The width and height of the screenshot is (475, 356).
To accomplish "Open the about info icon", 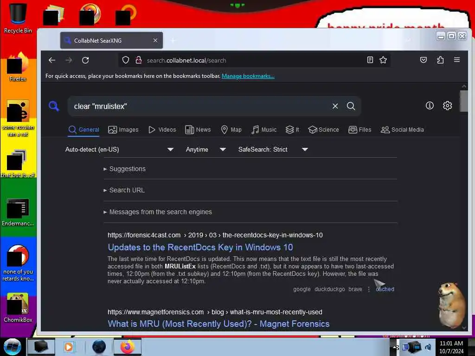I will (x=430, y=106).
